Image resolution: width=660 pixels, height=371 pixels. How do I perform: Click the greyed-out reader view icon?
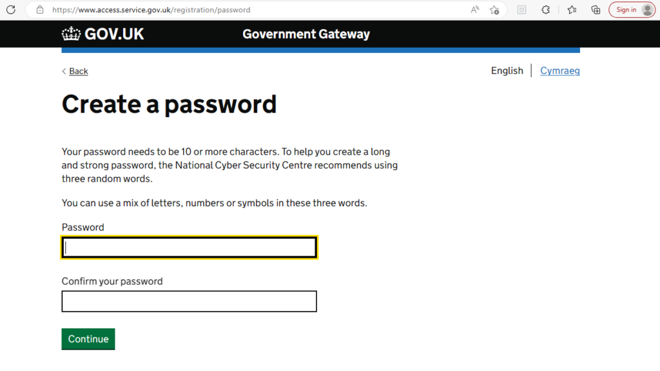pyautogui.click(x=521, y=10)
